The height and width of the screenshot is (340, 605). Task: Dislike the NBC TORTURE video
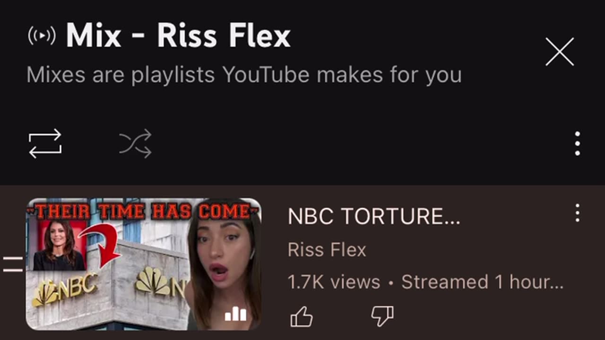382,316
